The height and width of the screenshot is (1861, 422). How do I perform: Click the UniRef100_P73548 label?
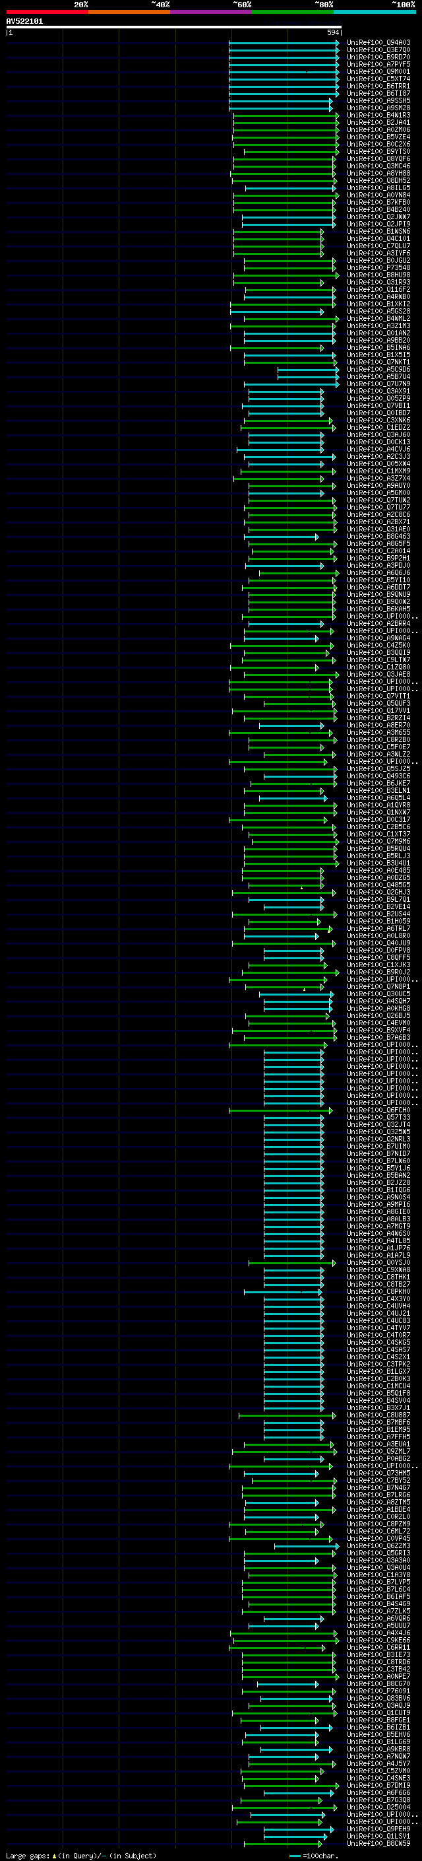(x=378, y=267)
